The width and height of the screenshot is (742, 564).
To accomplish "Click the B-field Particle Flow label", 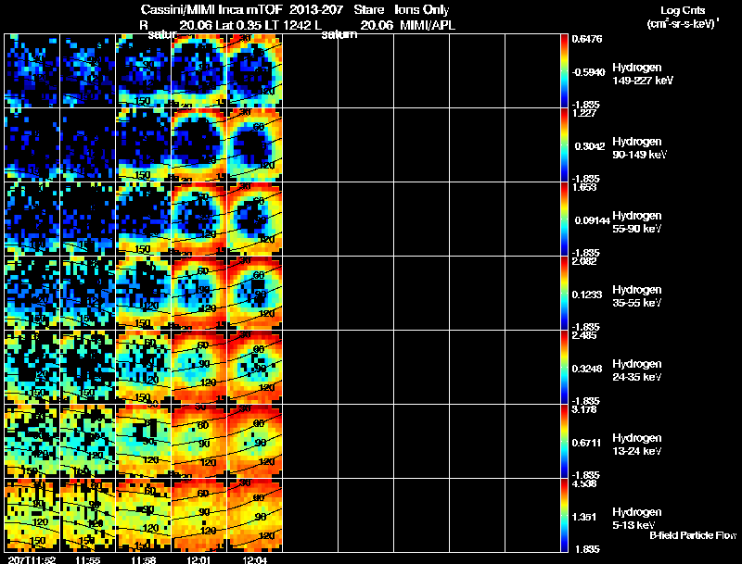I will pos(693,535).
